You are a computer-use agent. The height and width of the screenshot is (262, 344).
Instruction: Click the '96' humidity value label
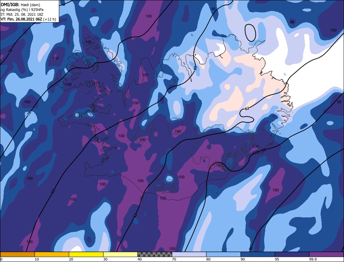292,22
